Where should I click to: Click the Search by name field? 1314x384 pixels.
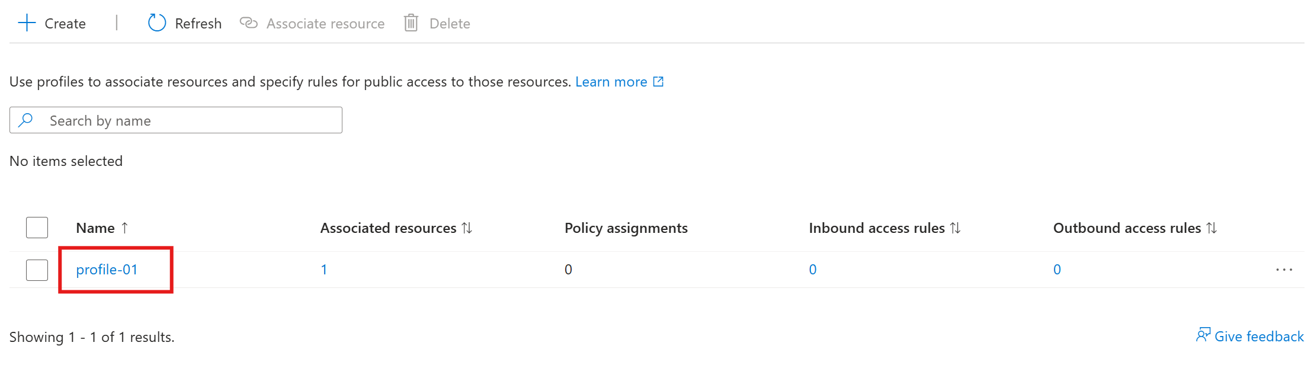[x=190, y=120]
